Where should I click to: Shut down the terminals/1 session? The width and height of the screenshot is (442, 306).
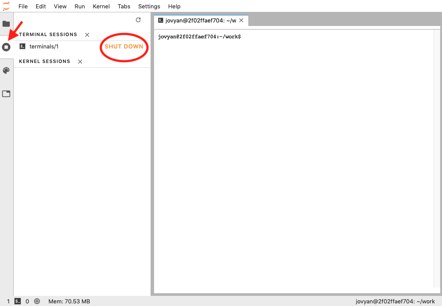click(x=124, y=46)
